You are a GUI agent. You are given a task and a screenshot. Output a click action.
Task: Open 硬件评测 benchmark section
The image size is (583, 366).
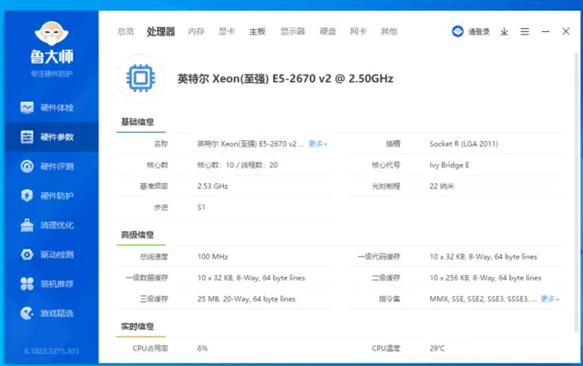[51, 167]
